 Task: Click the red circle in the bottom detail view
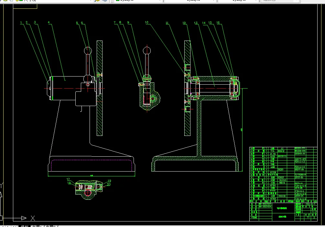(88, 193)
